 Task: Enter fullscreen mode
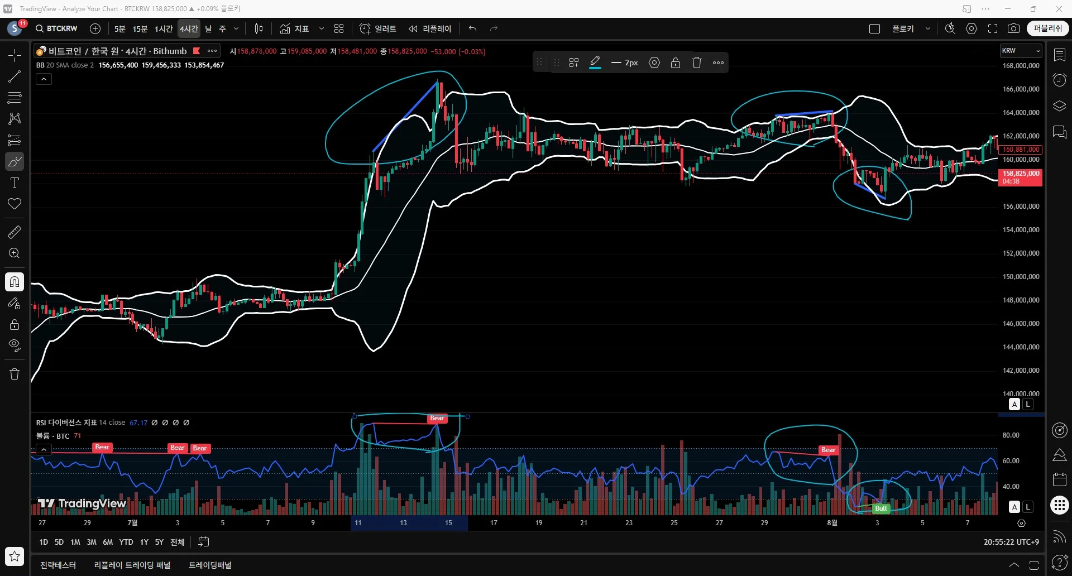click(993, 28)
